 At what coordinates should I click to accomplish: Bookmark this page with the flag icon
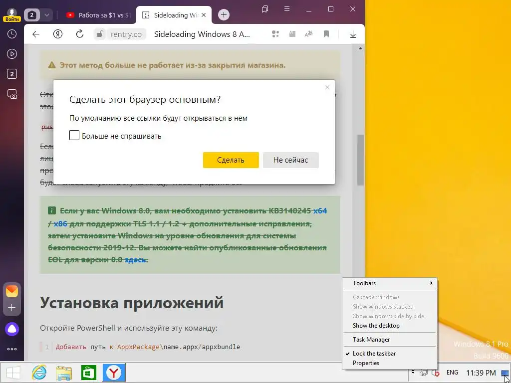coord(326,34)
